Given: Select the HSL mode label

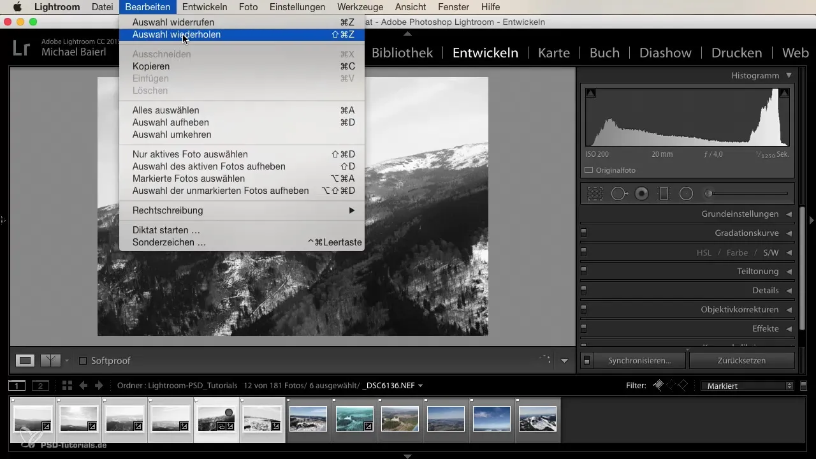Looking at the screenshot, I should [704, 252].
